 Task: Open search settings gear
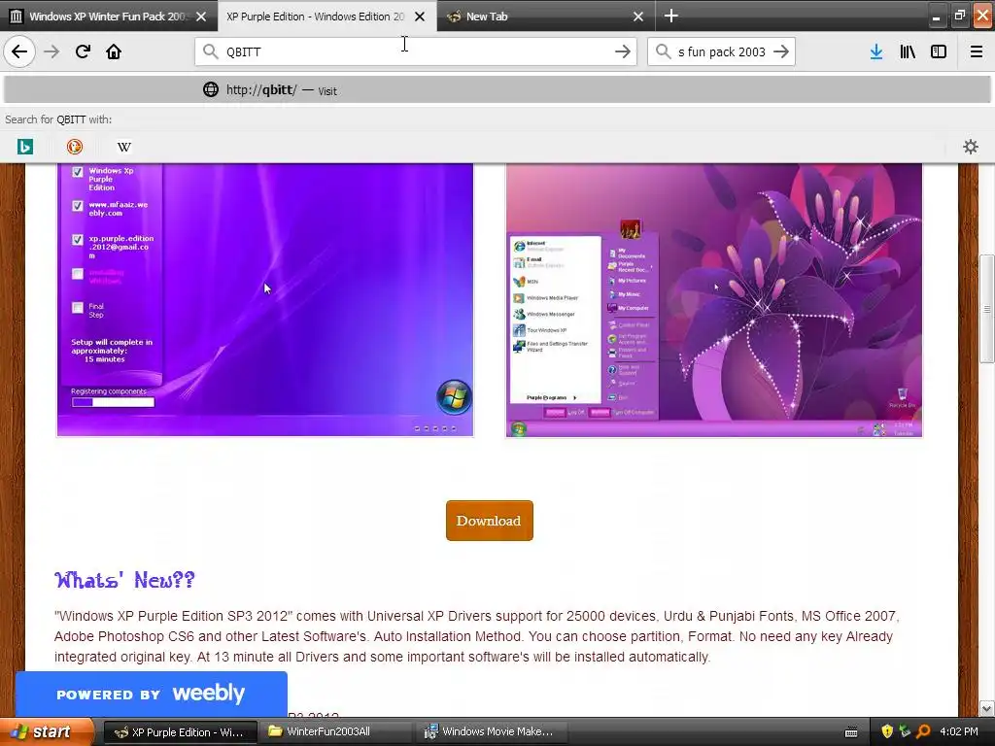pos(971,147)
